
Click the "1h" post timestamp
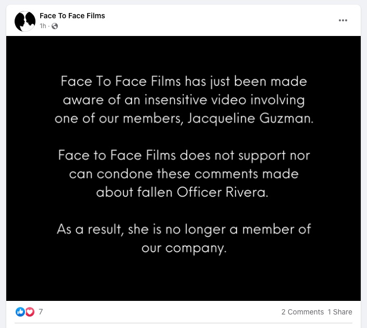click(x=43, y=26)
